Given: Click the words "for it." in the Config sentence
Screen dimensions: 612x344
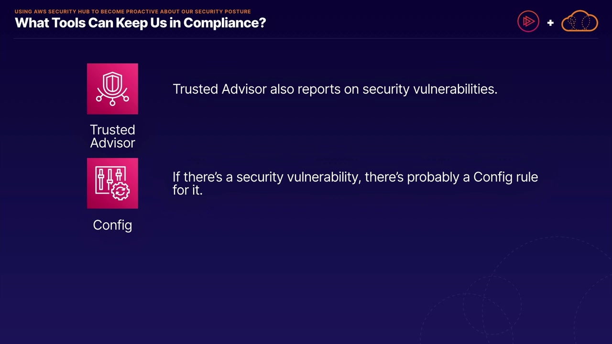Looking at the screenshot, I should click(x=187, y=190).
